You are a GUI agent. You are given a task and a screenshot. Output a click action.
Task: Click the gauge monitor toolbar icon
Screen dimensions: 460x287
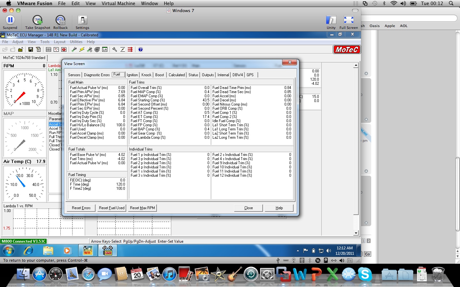click(56, 49)
